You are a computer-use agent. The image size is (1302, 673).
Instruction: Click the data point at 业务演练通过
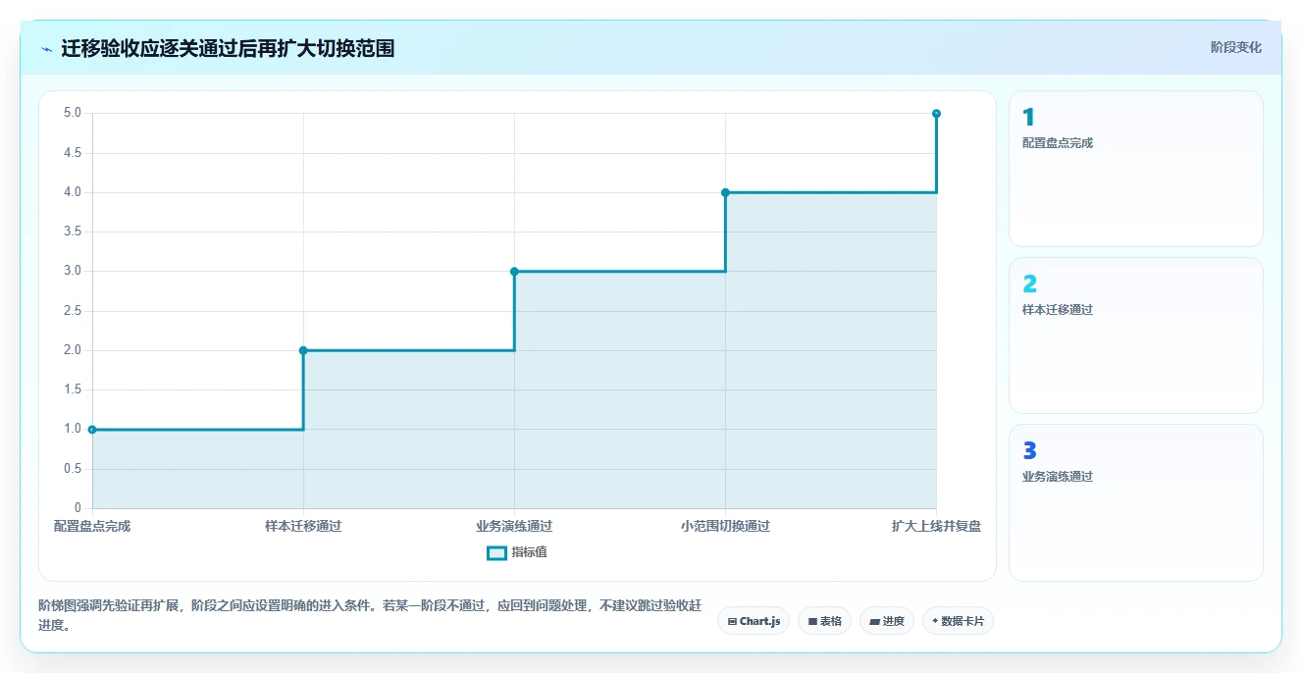(514, 271)
